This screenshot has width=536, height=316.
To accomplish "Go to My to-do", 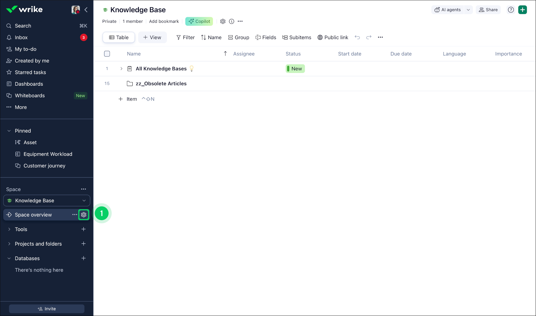I will coord(47,49).
